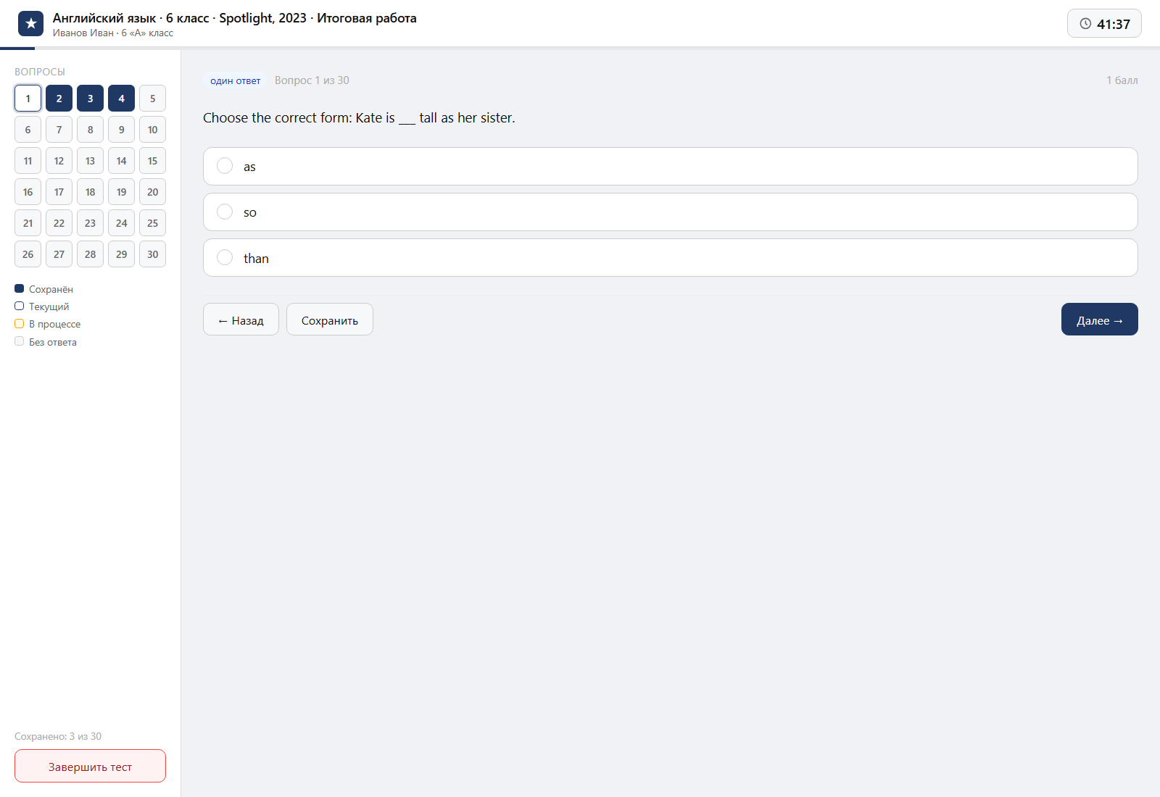Image resolution: width=1160 pixels, height=797 pixels.
Task: Jump to question 16
Action: pyautogui.click(x=28, y=192)
